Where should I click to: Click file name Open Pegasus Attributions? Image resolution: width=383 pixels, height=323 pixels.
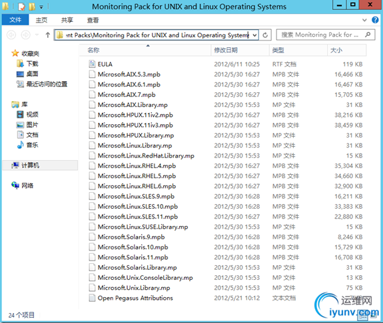135,298
